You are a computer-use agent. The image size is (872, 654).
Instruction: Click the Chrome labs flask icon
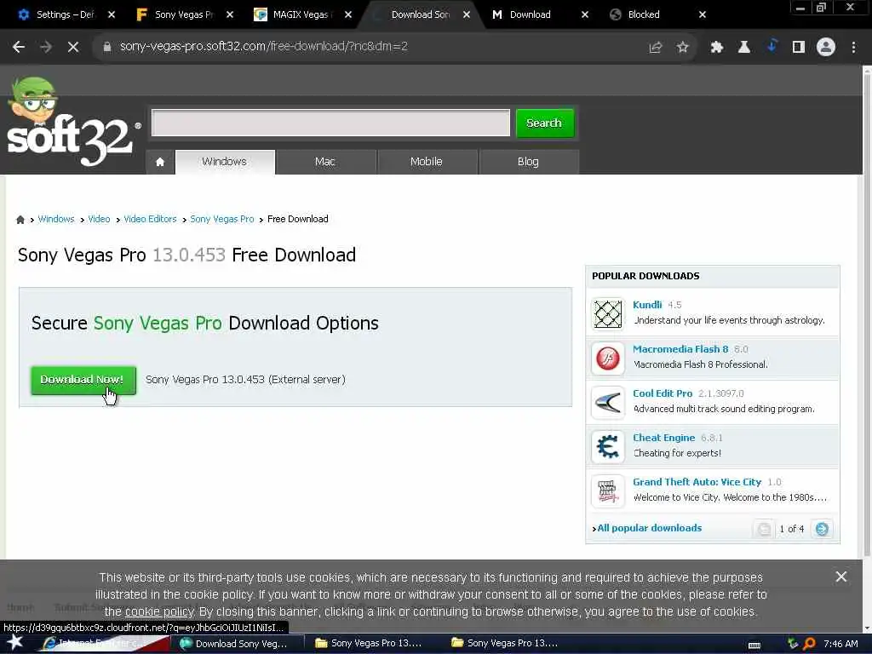[743, 48]
